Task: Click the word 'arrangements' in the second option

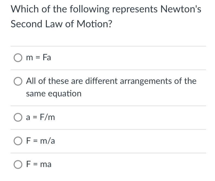Action: tap(146, 81)
